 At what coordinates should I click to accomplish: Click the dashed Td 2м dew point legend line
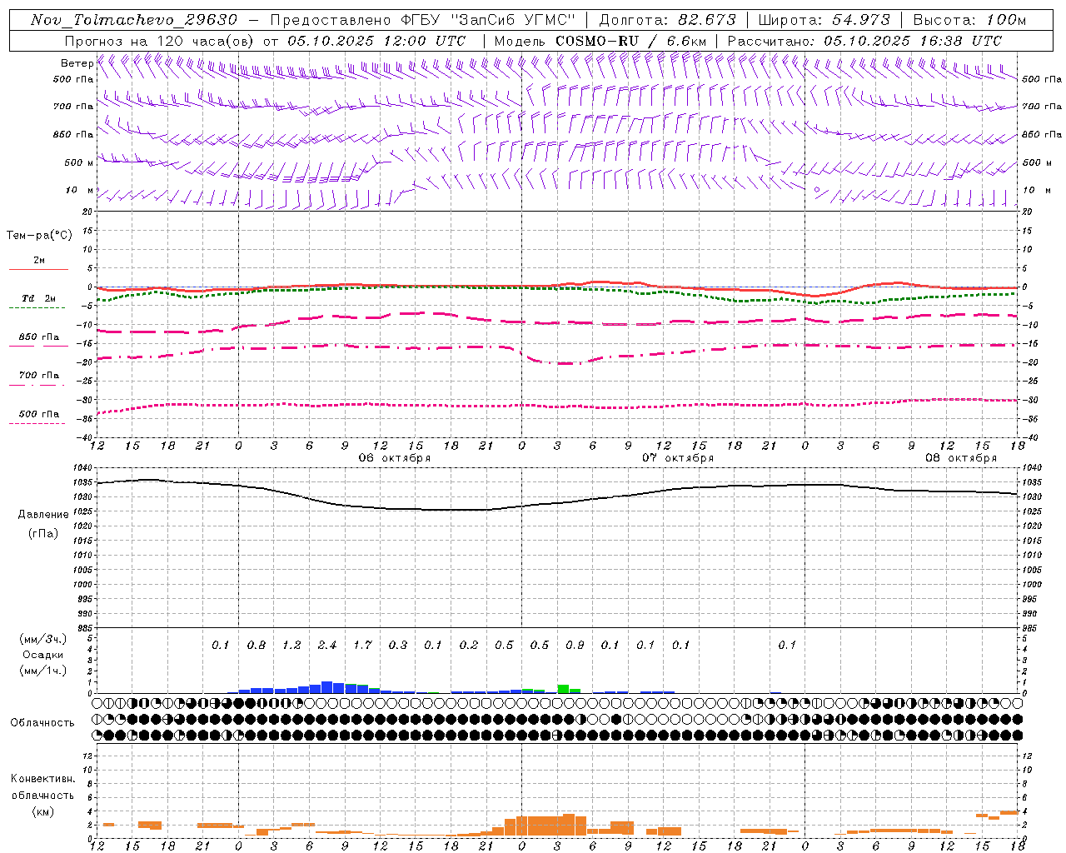[38, 307]
